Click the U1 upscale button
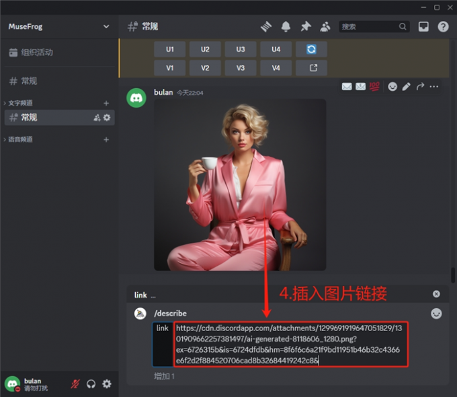Viewport: 457px width, 397px height. (169, 49)
